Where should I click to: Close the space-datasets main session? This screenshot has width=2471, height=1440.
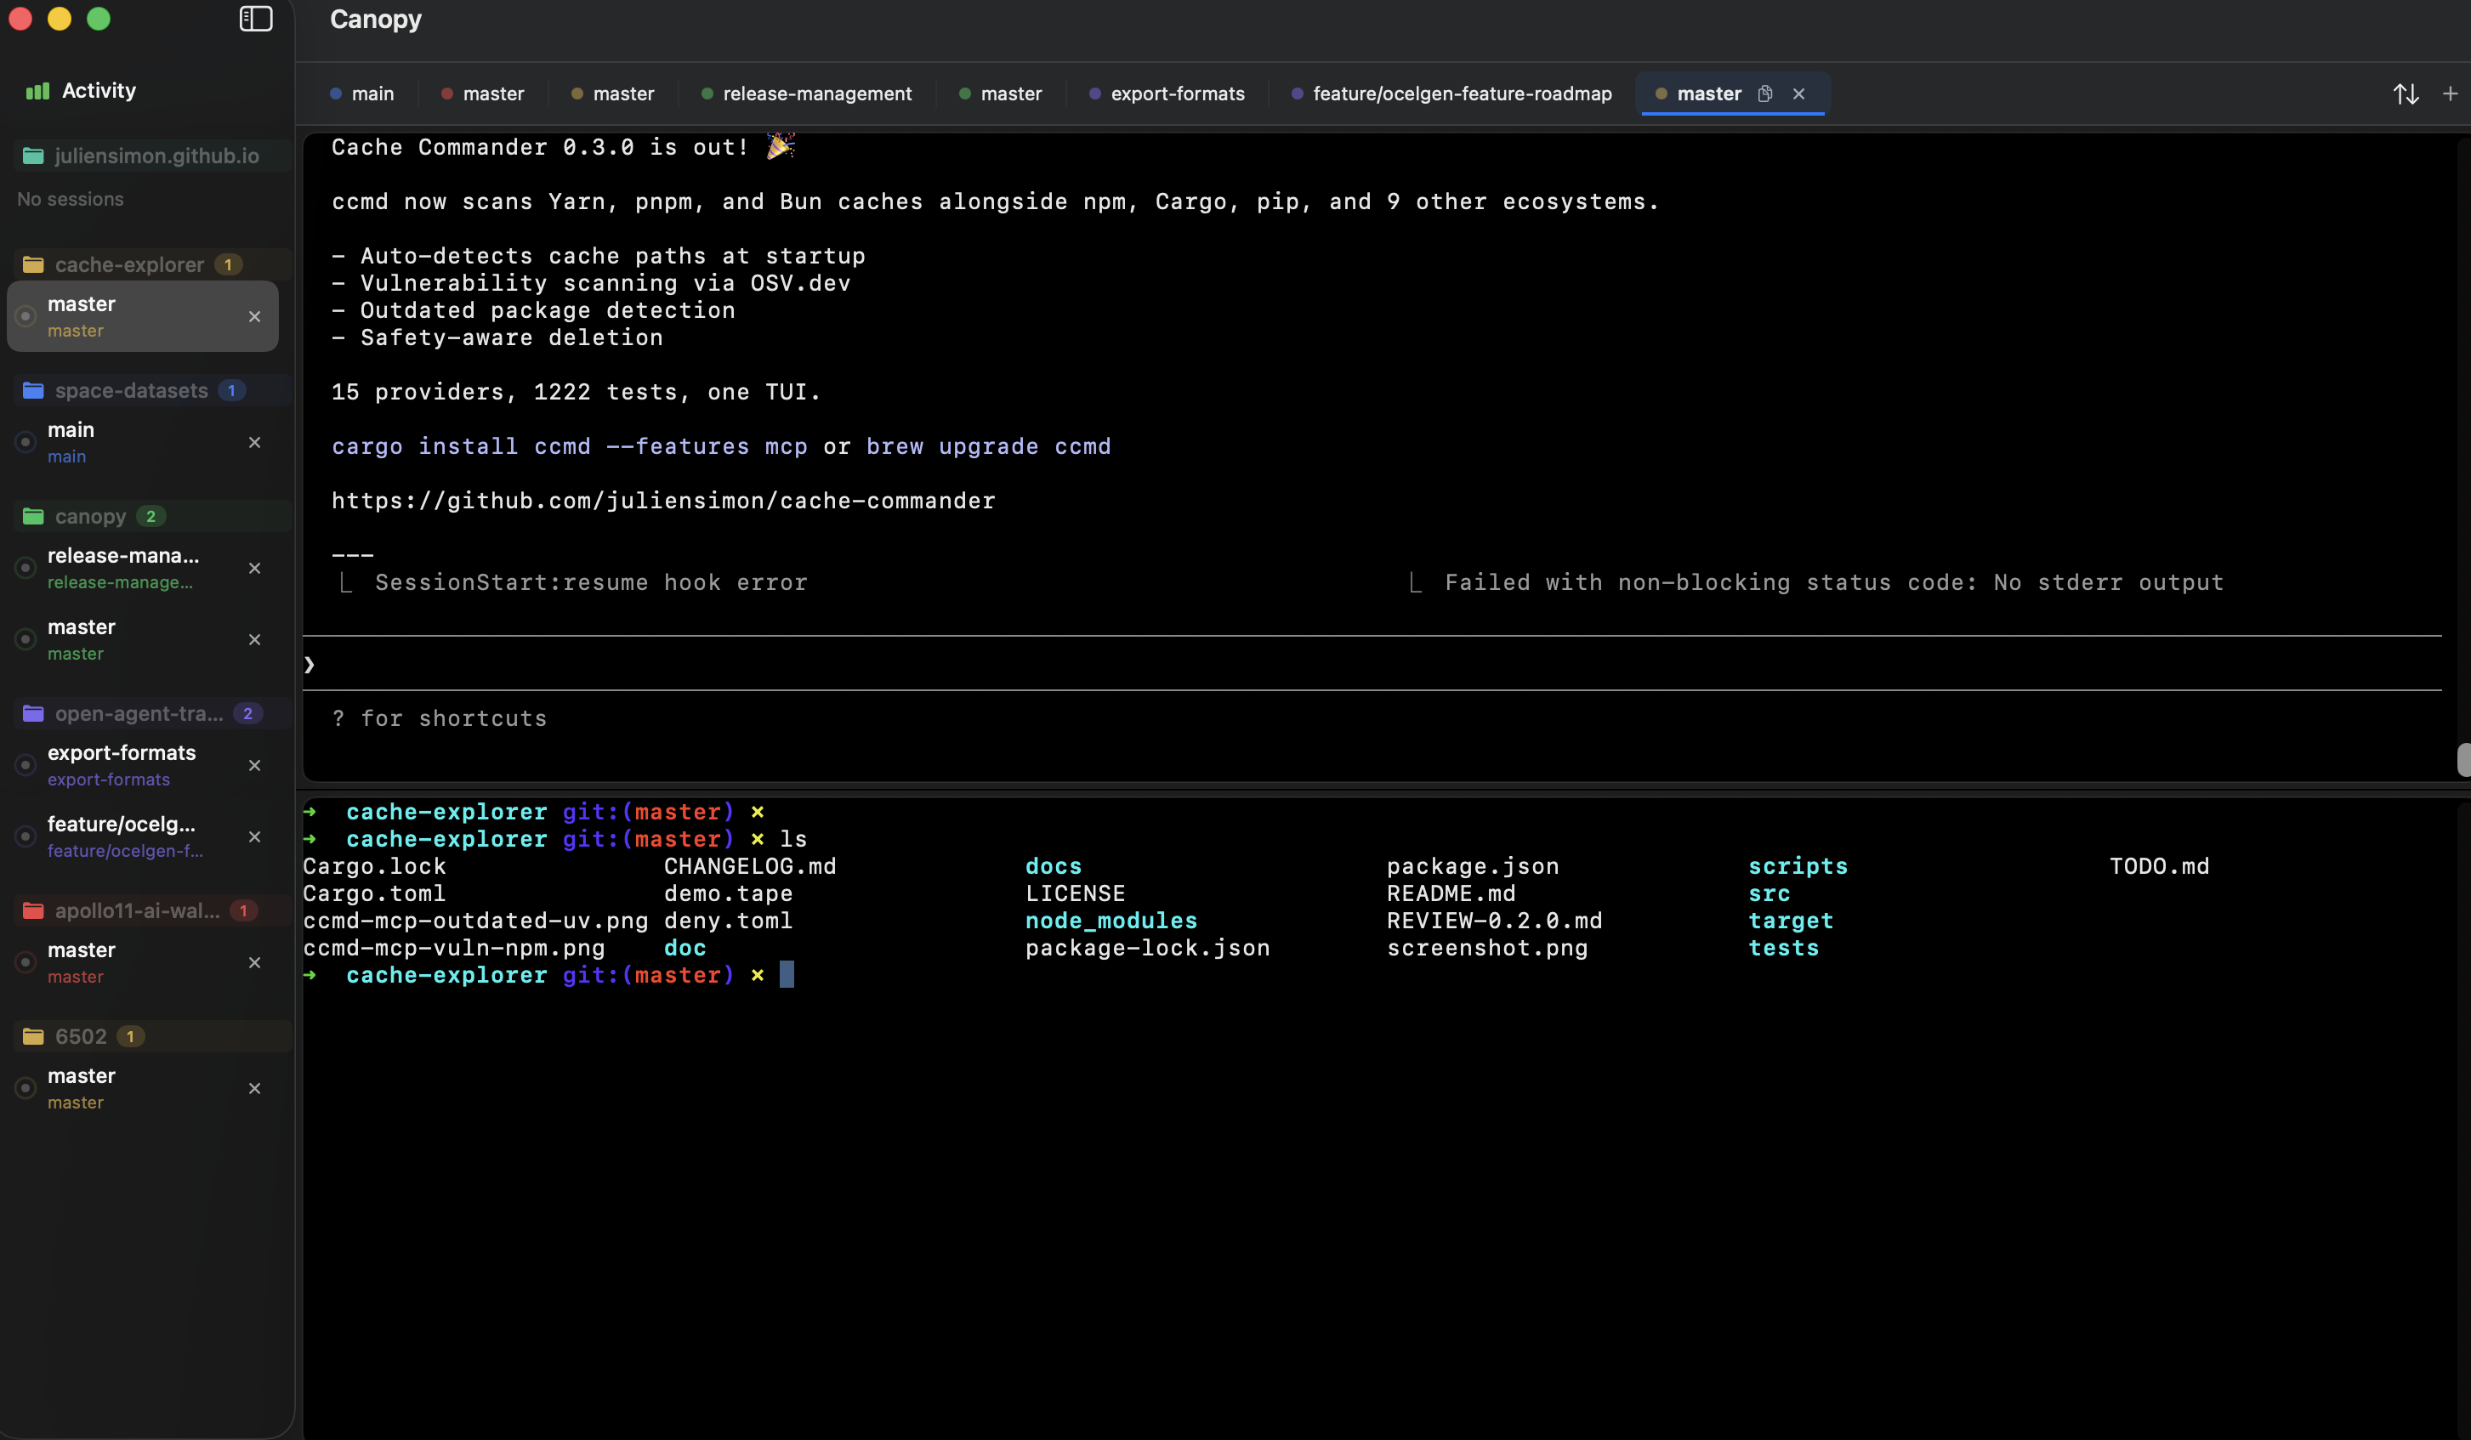click(254, 442)
